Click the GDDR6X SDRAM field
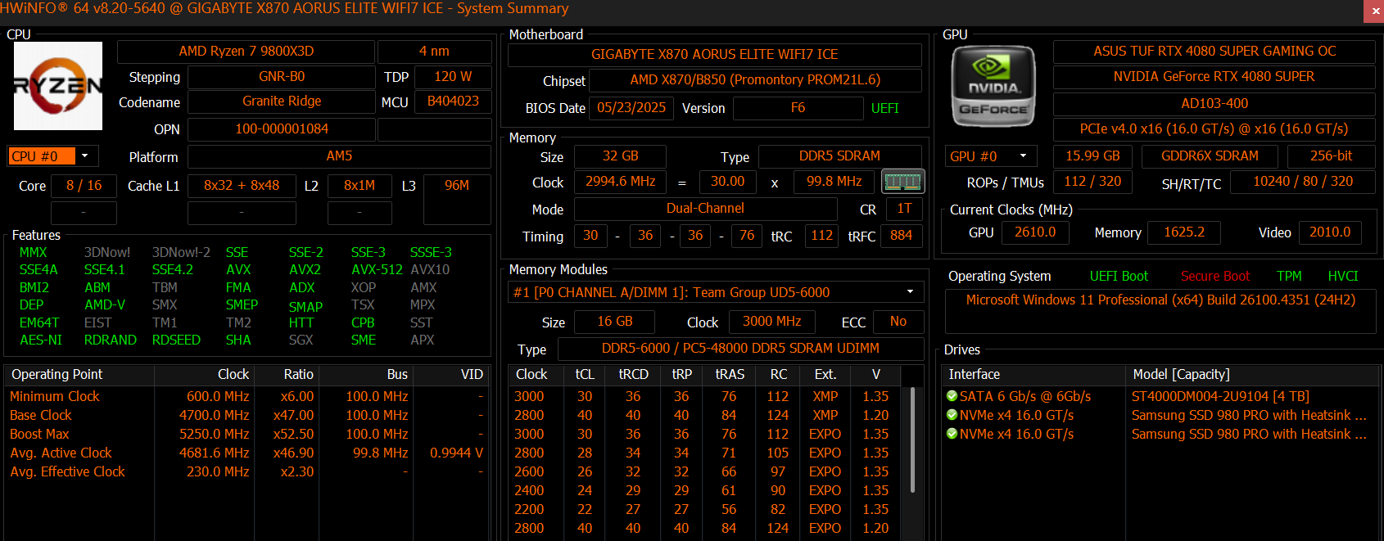The width and height of the screenshot is (1384, 541). [x=1210, y=156]
